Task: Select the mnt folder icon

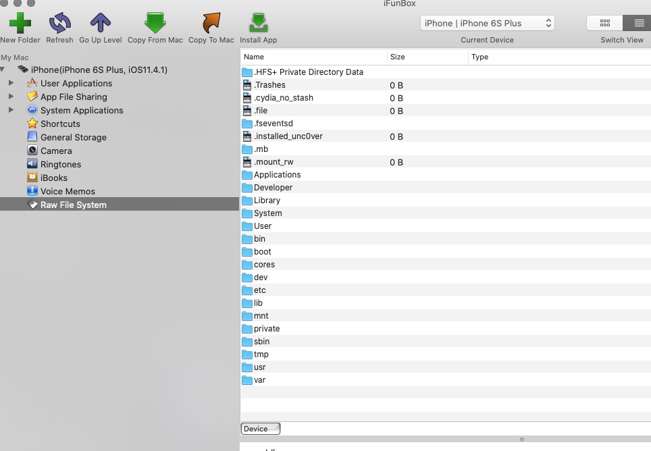Action: (x=247, y=317)
